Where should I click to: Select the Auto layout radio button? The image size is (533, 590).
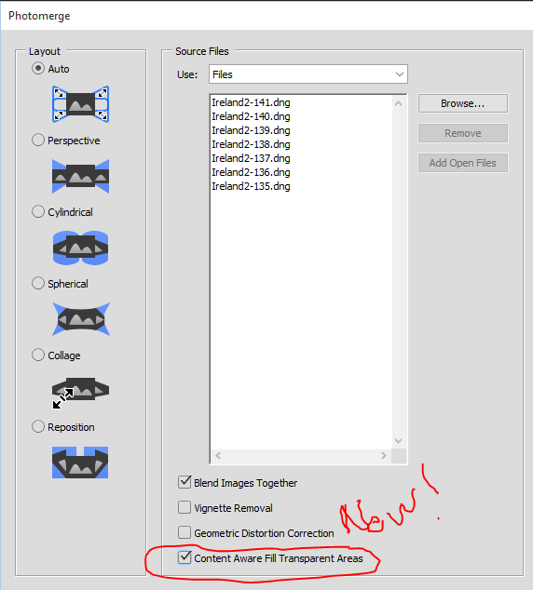tap(38, 69)
